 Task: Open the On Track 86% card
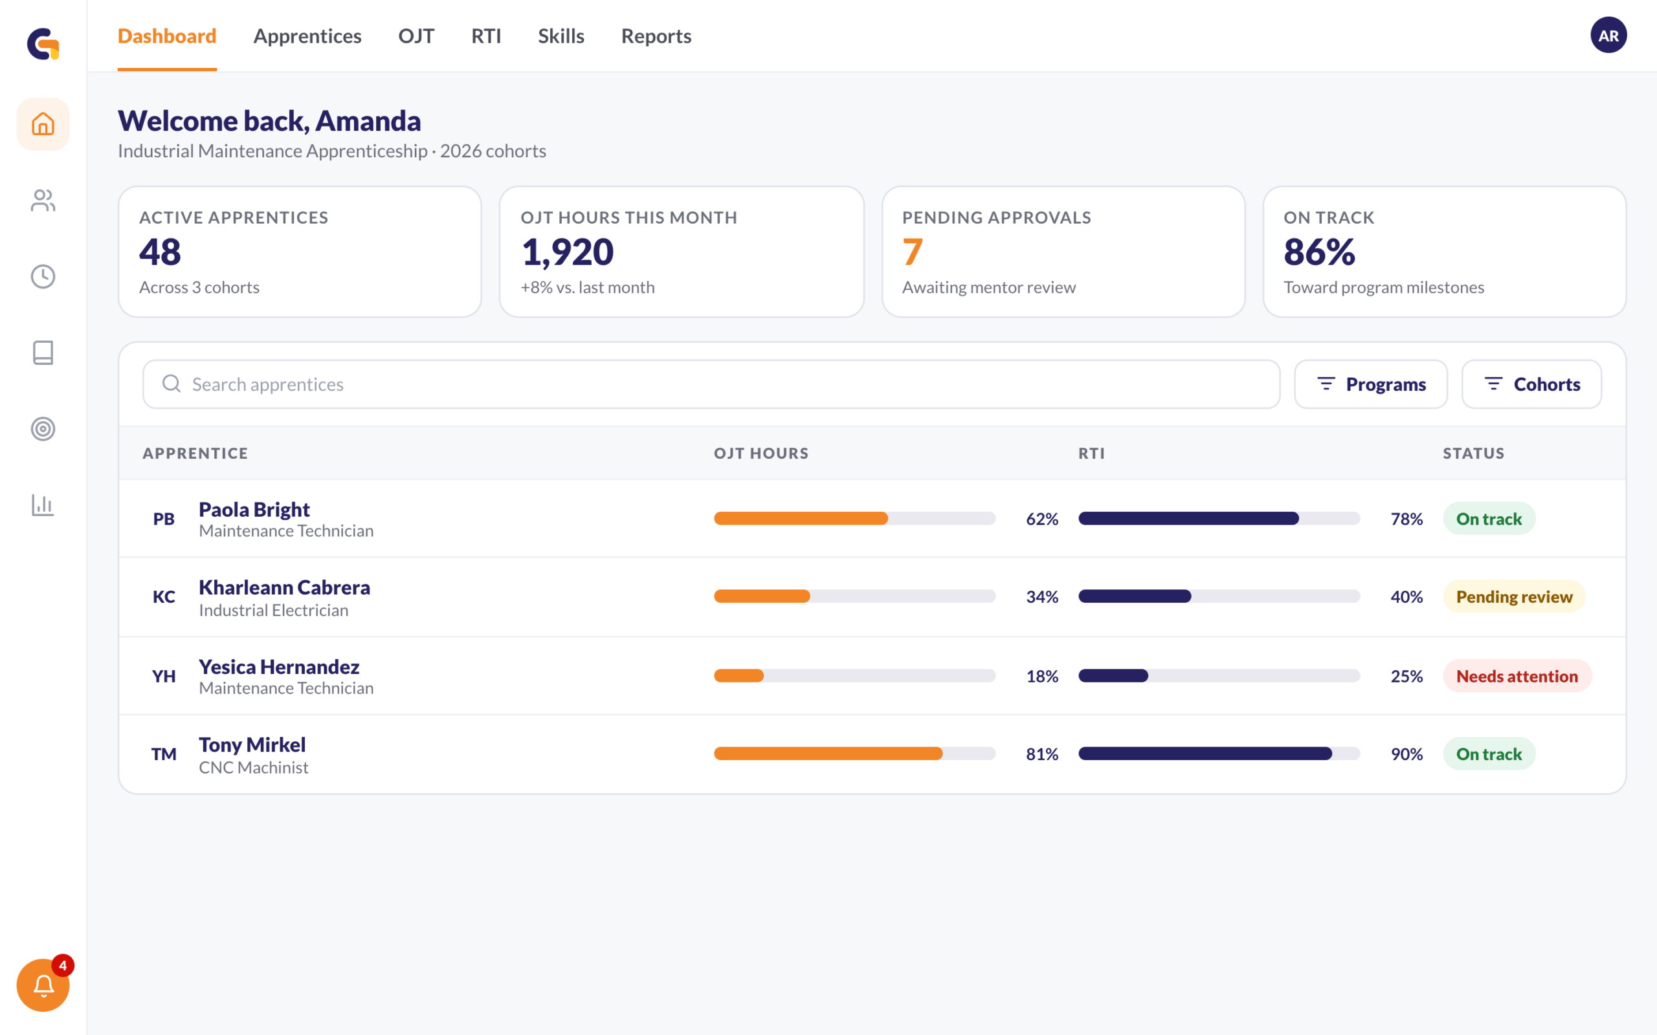click(x=1444, y=252)
